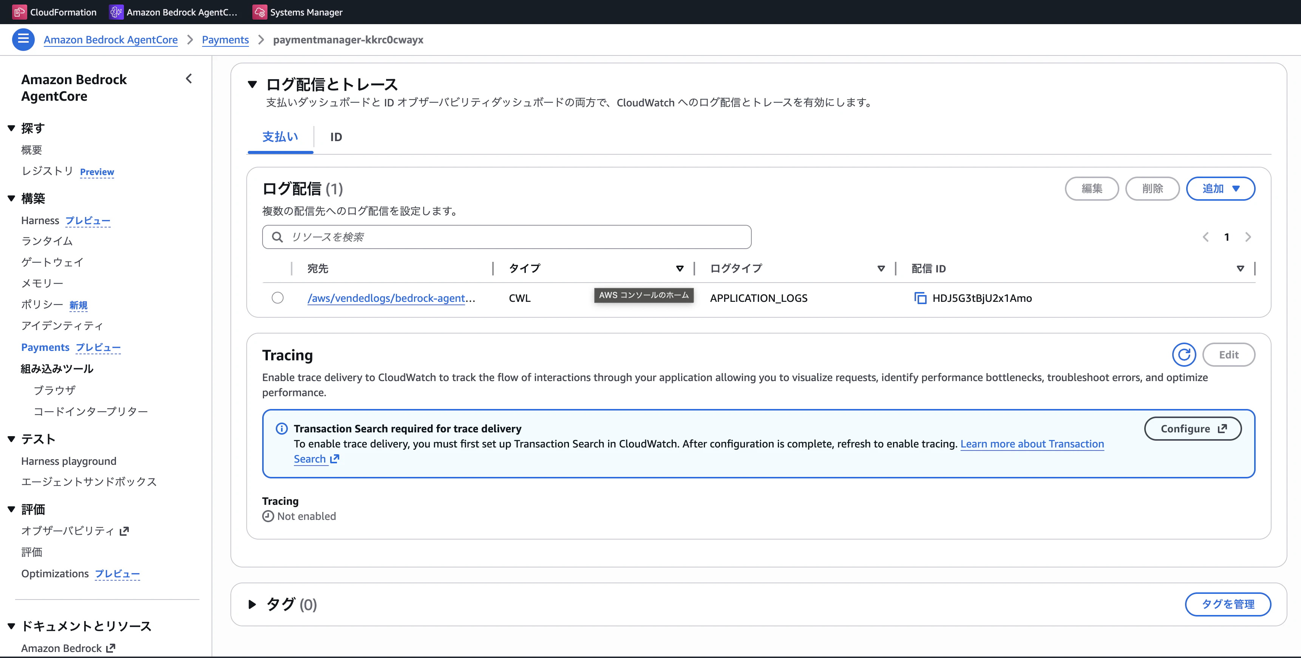Open Optimizations in the sidebar
Image resolution: width=1301 pixels, height=658 pixels.
(x=55, y=574)
